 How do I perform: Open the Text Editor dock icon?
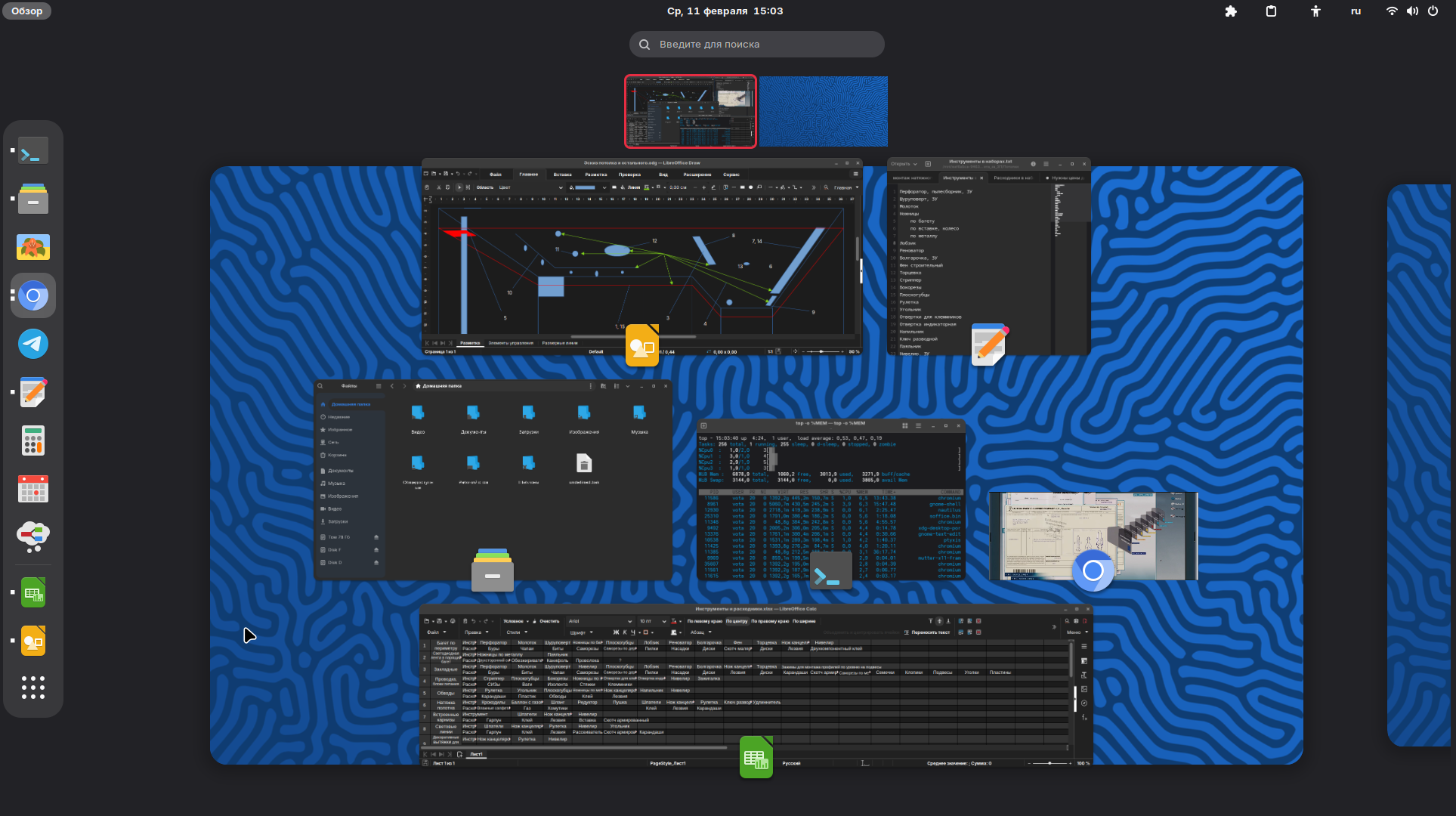coord(33,393)
